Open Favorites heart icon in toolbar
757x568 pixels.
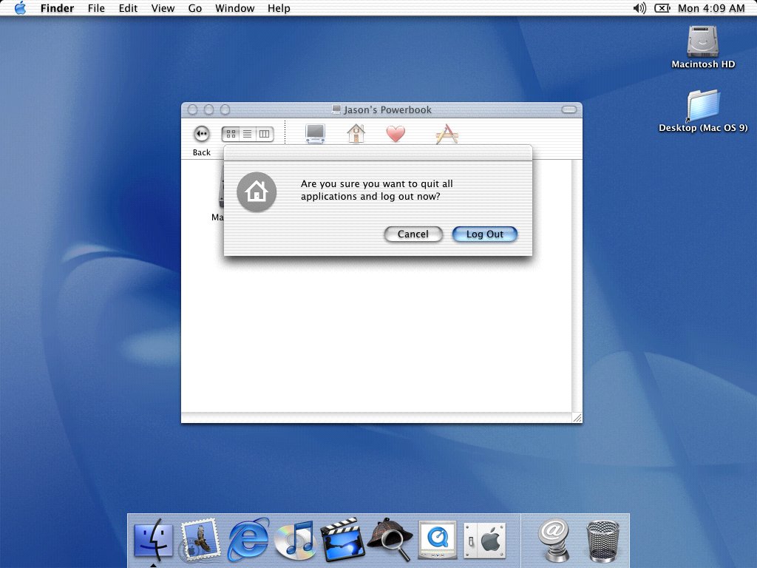pos(396,134)
